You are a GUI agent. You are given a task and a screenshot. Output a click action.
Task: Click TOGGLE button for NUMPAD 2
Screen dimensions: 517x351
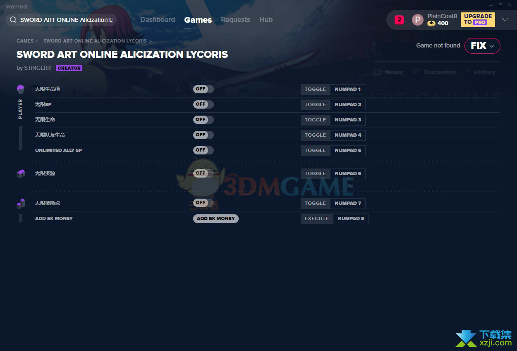click(316, 104)
